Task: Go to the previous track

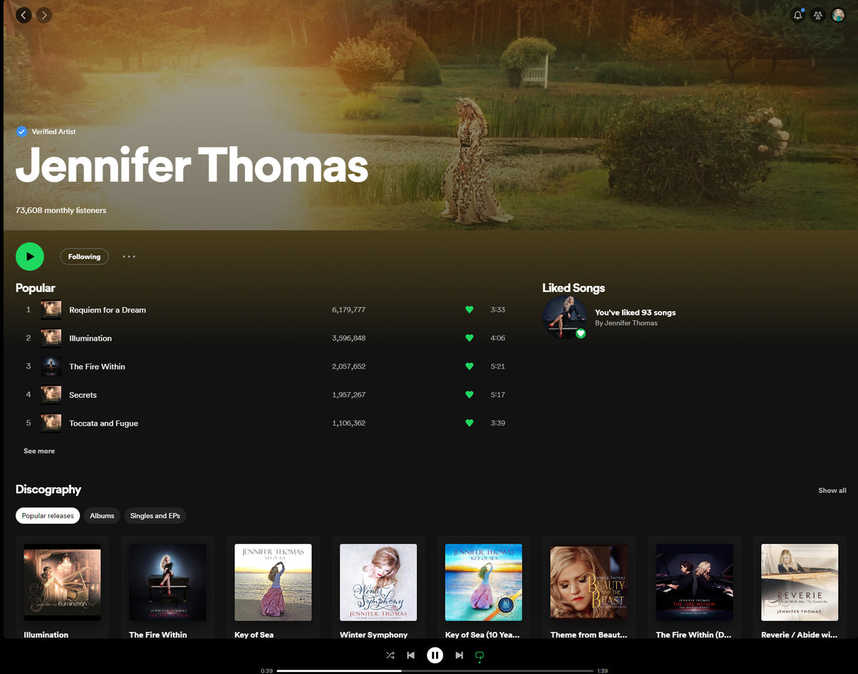Action: point(410,655)
